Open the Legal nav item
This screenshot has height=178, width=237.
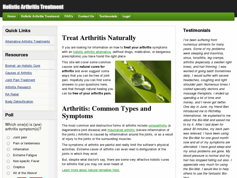click(x=126, y=16)
